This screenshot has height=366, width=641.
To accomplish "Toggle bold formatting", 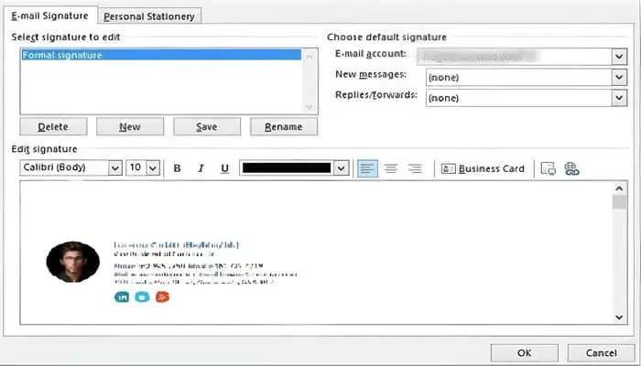I will pos(177,168).
